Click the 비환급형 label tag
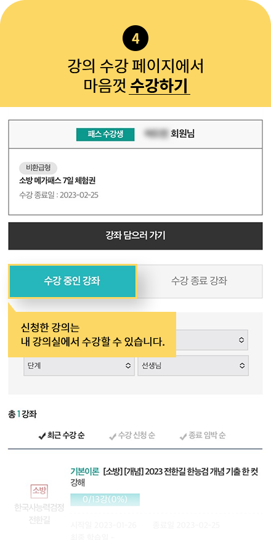The image size is (271, 540). pyautogui.click(x=38, y=168)
